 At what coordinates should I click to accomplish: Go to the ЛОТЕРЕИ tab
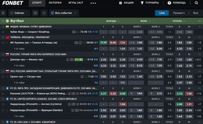(x=55, y=3)
